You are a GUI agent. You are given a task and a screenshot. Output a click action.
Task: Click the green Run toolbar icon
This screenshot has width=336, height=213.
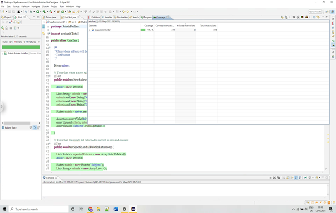pos(37,12)
